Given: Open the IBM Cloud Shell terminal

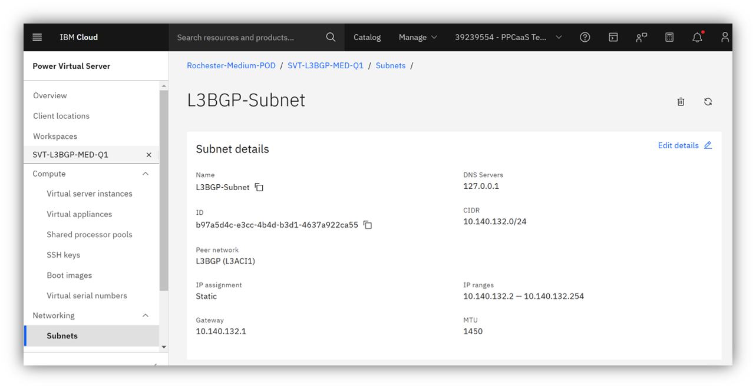Looking at the screenshot, I should [613, 37].
